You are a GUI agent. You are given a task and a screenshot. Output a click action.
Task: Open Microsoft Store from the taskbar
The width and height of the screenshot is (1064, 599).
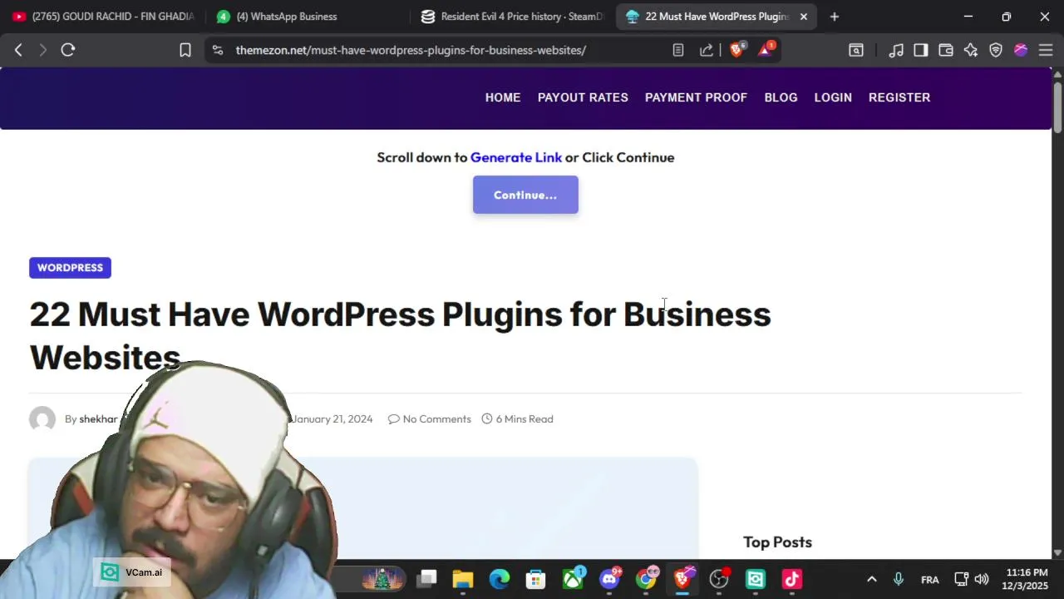pos(536,579)
